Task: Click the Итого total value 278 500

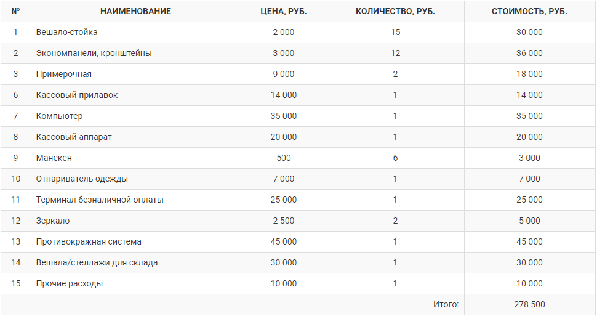Action: coord(529,304)
